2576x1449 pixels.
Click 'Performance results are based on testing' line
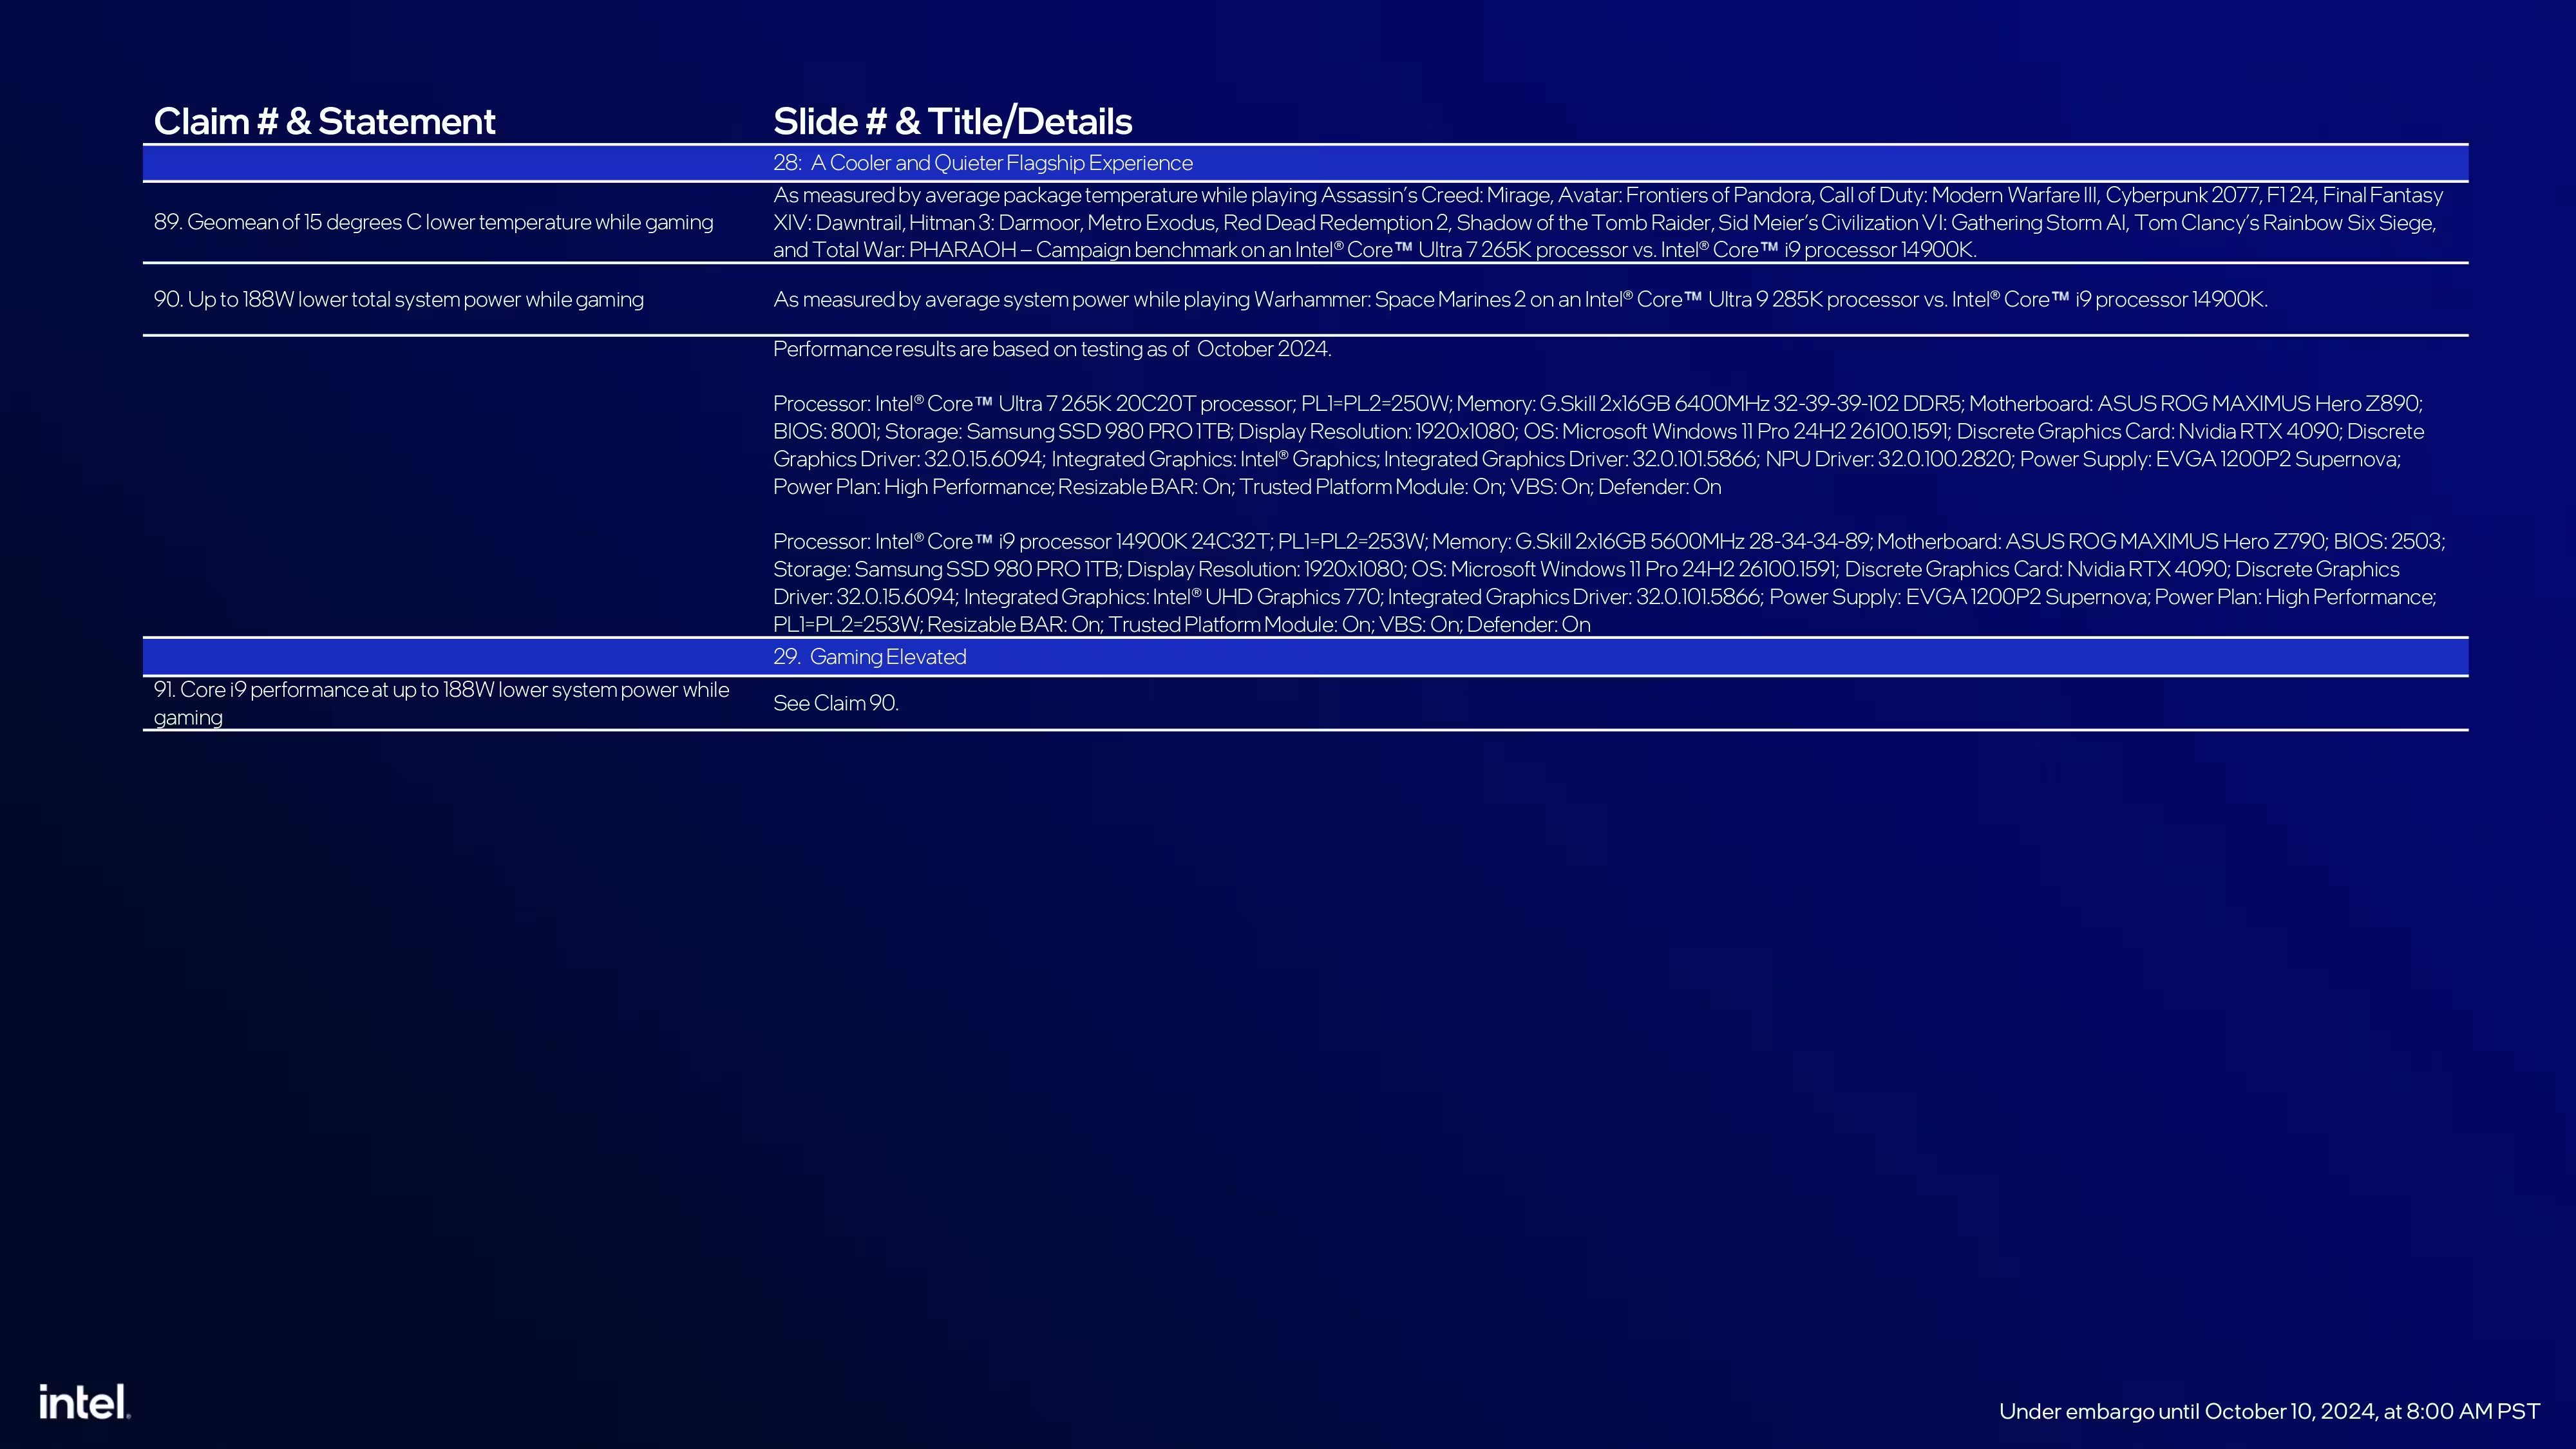point(1052,349)
